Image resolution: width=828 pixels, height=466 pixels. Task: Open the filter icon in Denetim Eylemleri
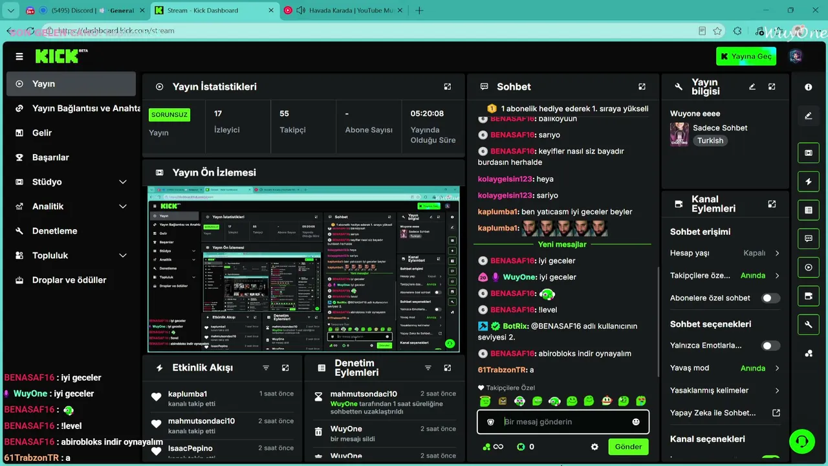[x=428, y=368]
